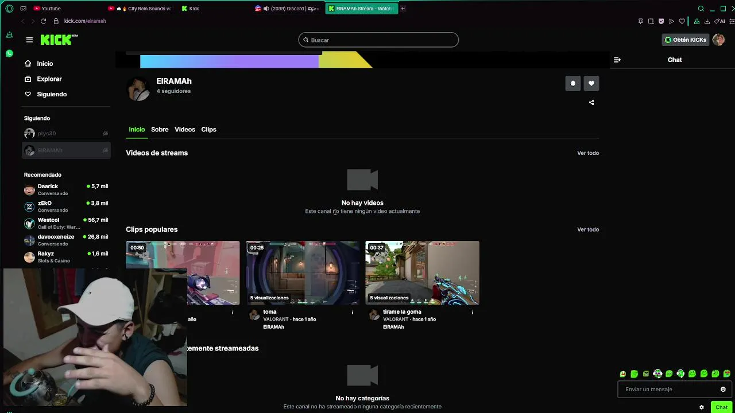Image resolution: width=735 pixels, height=413 pixels.
Task: Select the Inicio channel tab
Action: [137, 130]
